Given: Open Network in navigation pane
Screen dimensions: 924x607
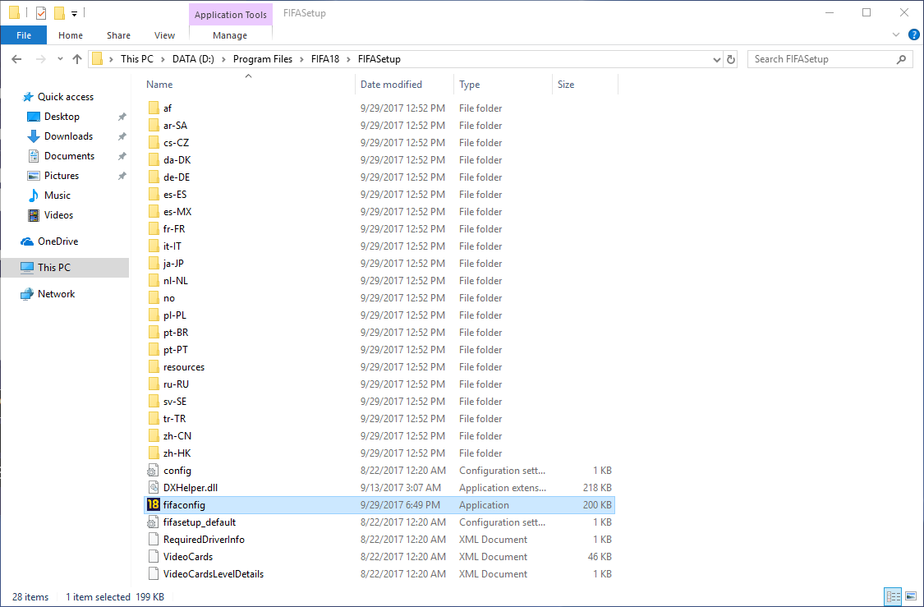Looking at the screenshot, I should pyautogui.click(x=56, y=293).
